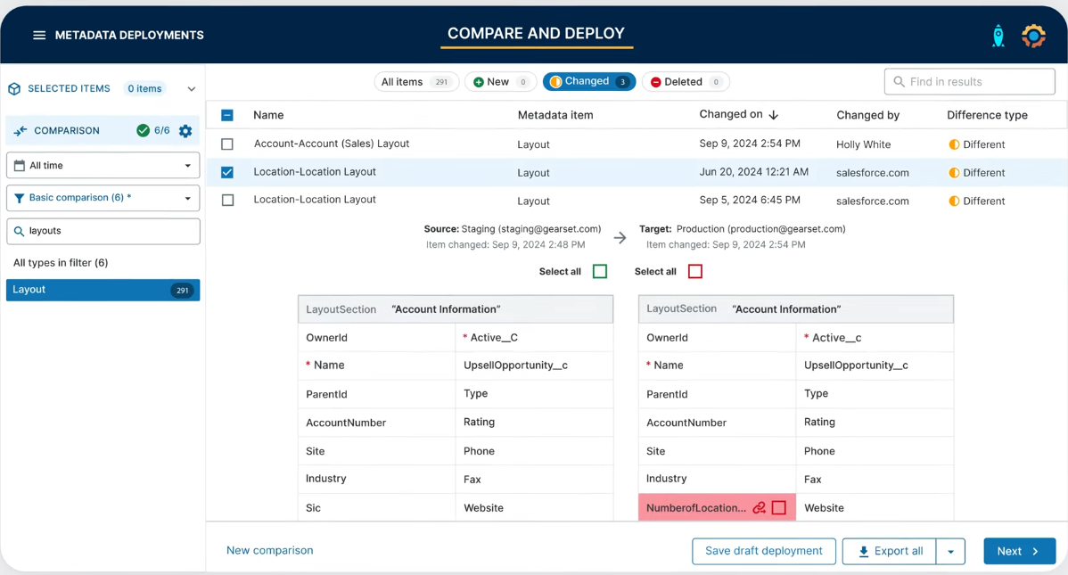Screen dimensions: 1068x575
Task: Click the comparison settings gear icon
Action: [x=185, y=131]
